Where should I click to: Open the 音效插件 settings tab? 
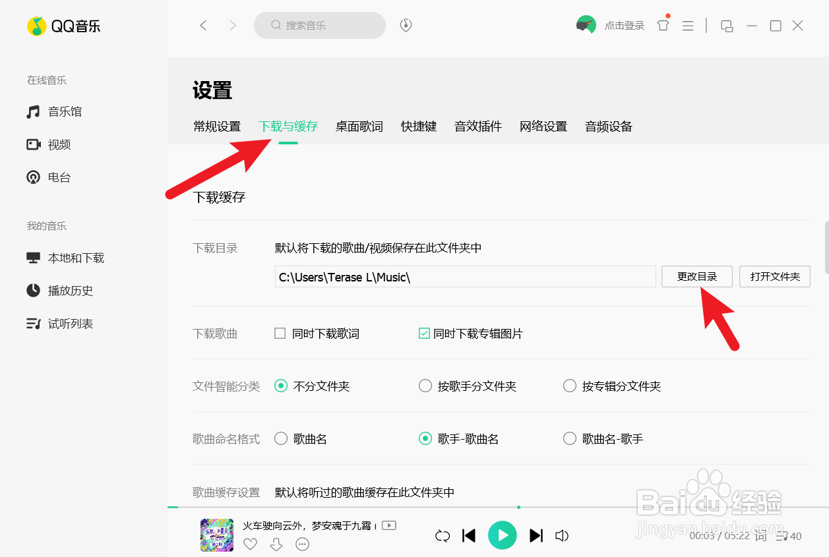coord(477,127)
